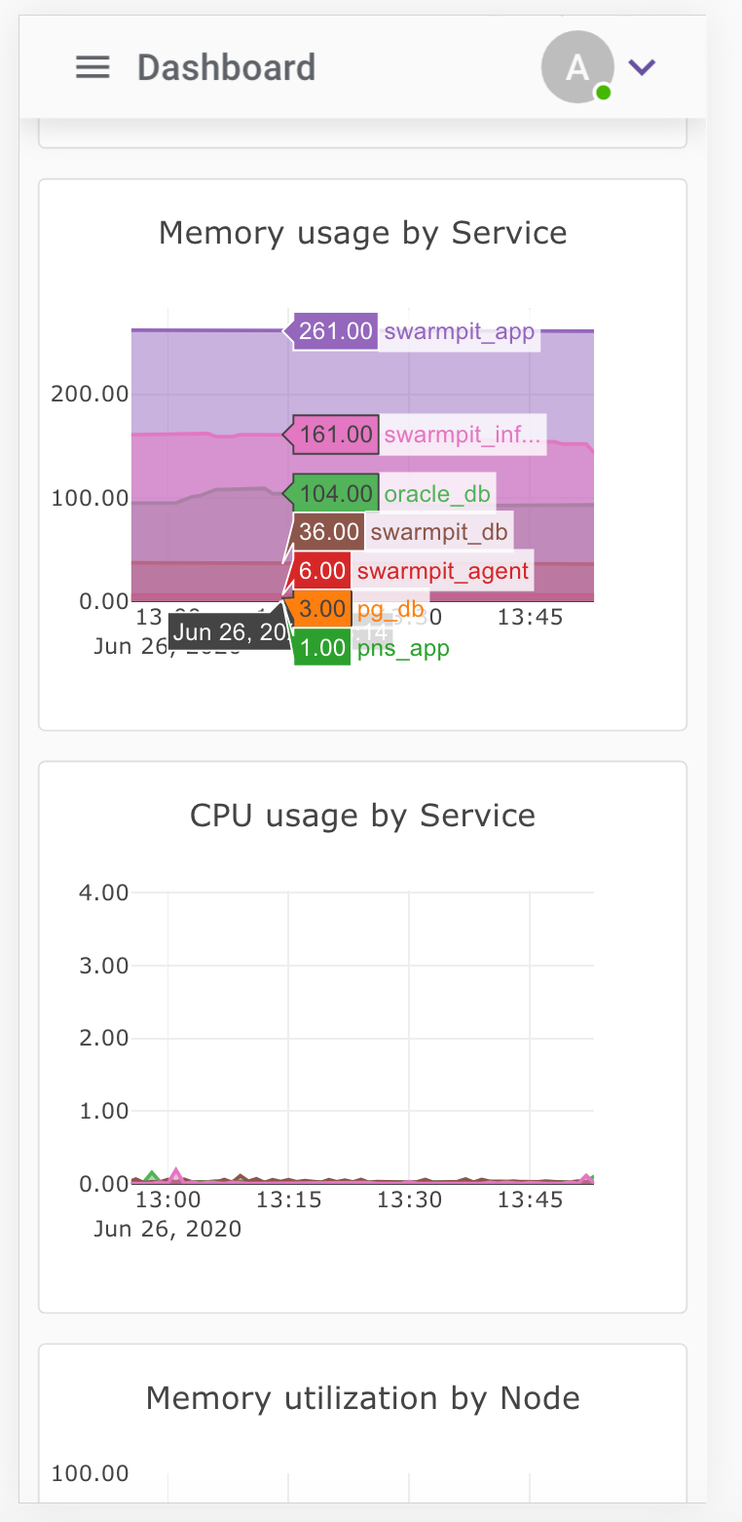This screenshot has height=1522, width=742.
Task: Expand the Memory usage by Service panel
Action: pos(363,233)
